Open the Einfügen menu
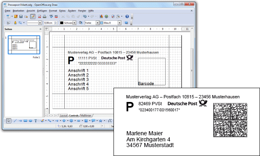260x156 pixels. [x=42, y=11]
